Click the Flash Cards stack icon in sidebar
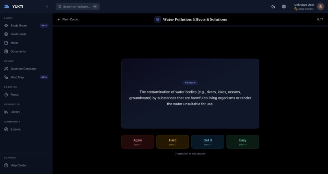 (x=6, y=34)
